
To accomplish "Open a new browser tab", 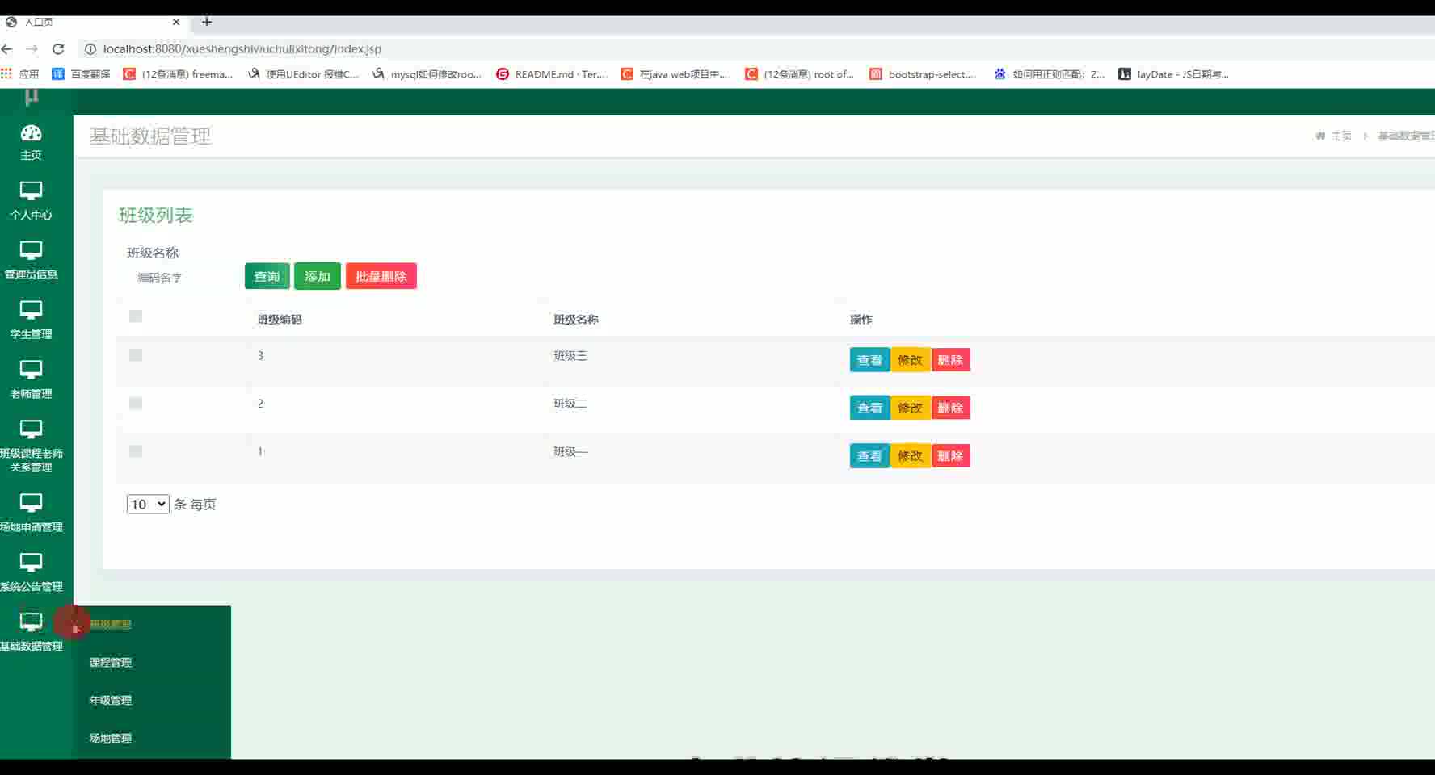I will 207,22.
